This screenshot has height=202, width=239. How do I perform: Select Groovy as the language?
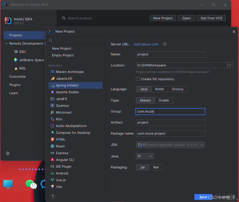coord(178,89)
